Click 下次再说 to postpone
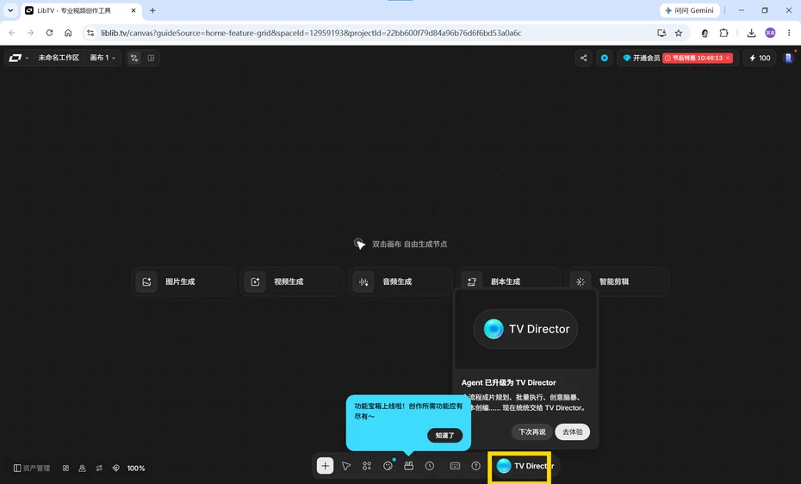 click(x=531, y=432)
